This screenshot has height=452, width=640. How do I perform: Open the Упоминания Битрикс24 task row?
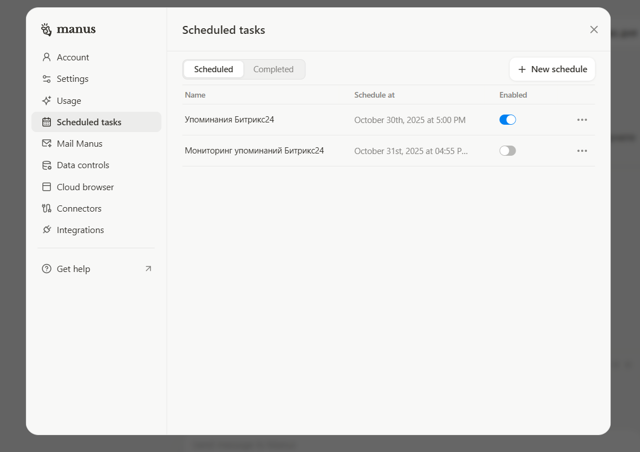[x=230, y=120]
